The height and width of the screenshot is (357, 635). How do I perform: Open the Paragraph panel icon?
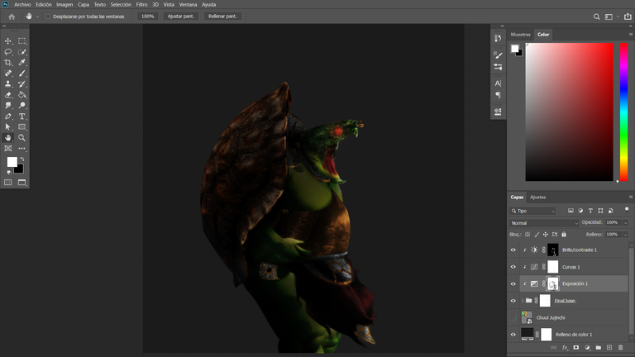click(498, 95)
